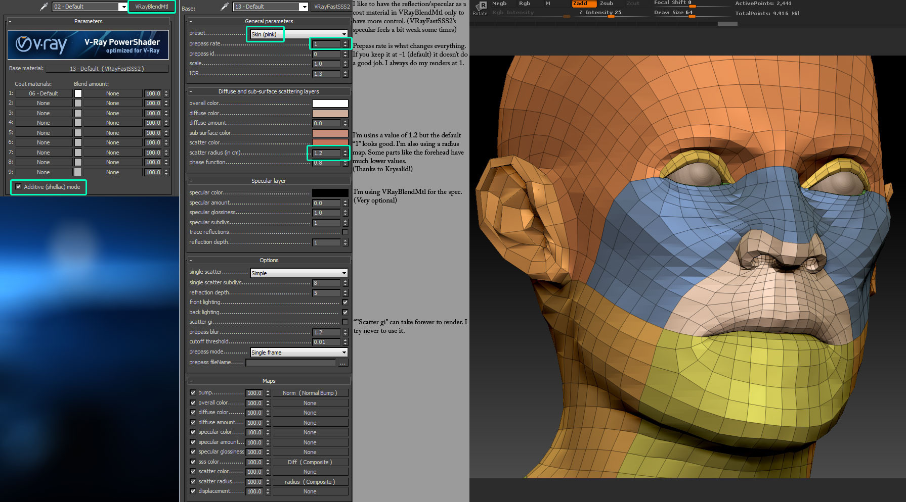The image size is (906, 502).
Task: Enable the scatter gi checkbox
Action: pos(345,322)
